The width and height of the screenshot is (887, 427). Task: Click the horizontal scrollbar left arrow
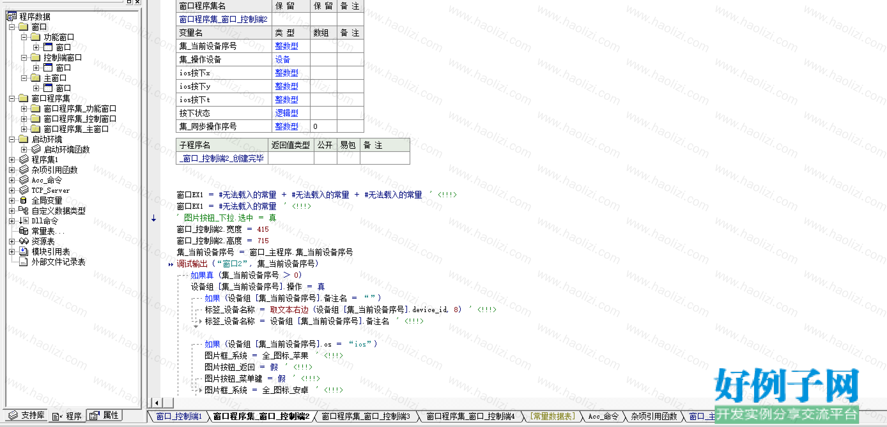coord(157,403)
